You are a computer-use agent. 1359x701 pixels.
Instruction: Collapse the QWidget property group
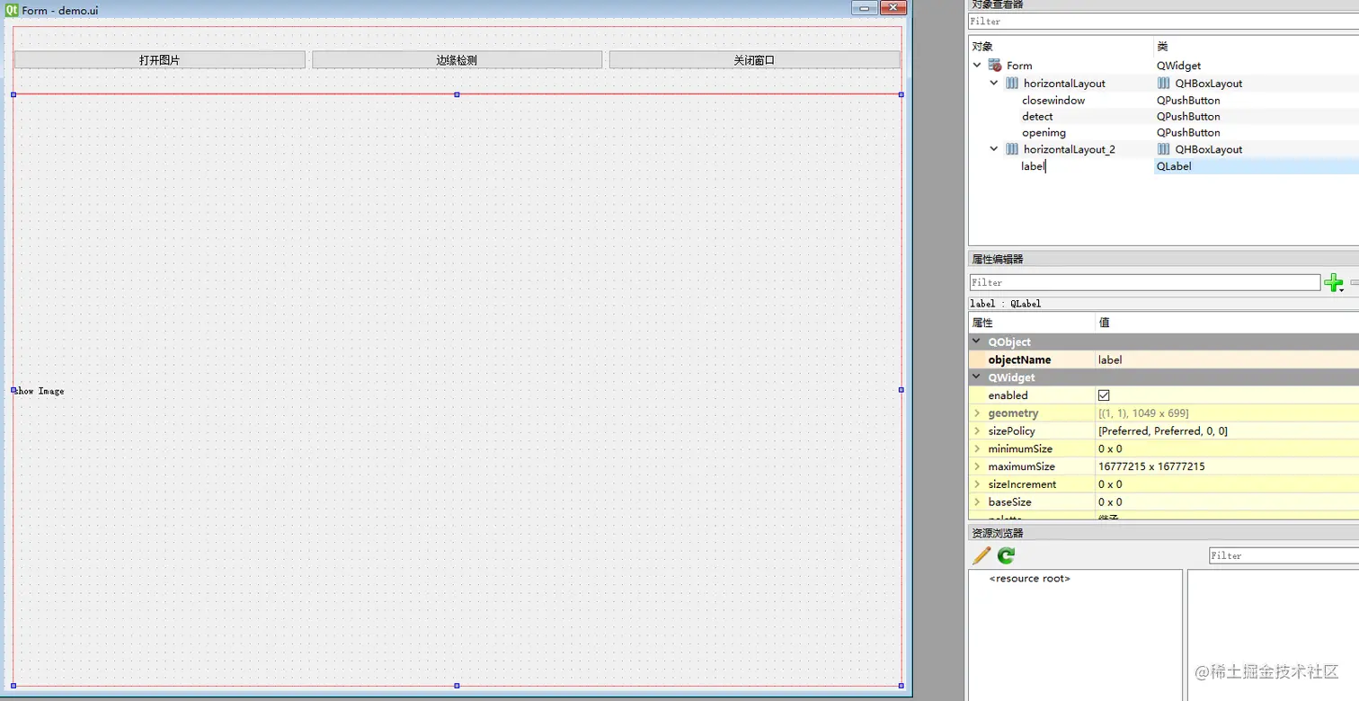tap(977, 377)
